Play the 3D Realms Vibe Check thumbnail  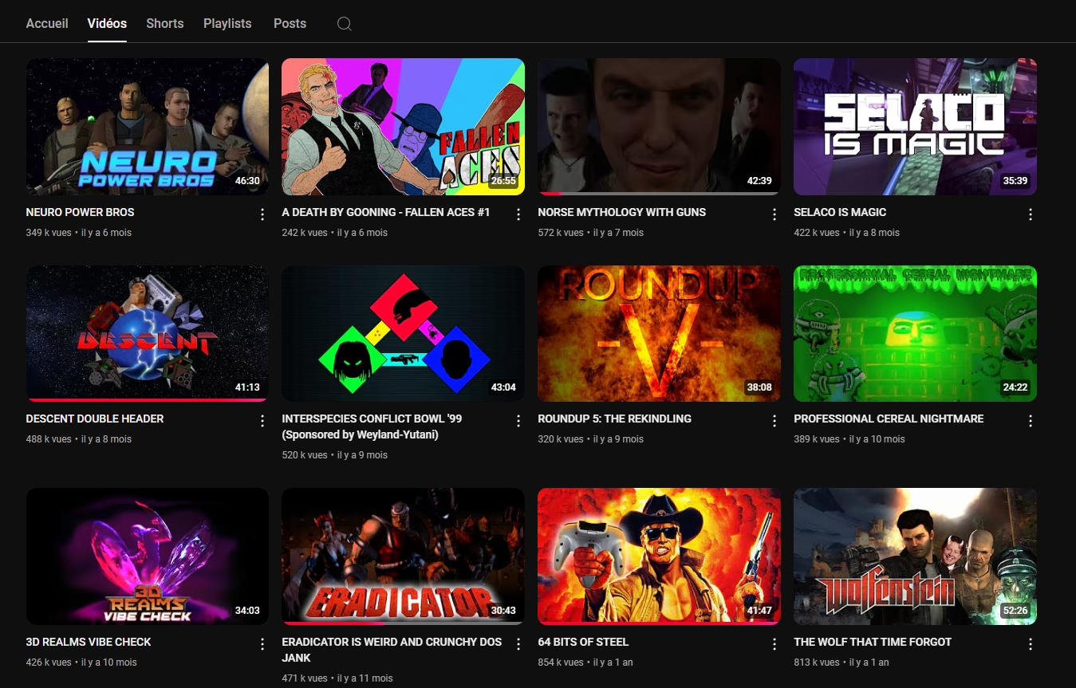point(148,556)
